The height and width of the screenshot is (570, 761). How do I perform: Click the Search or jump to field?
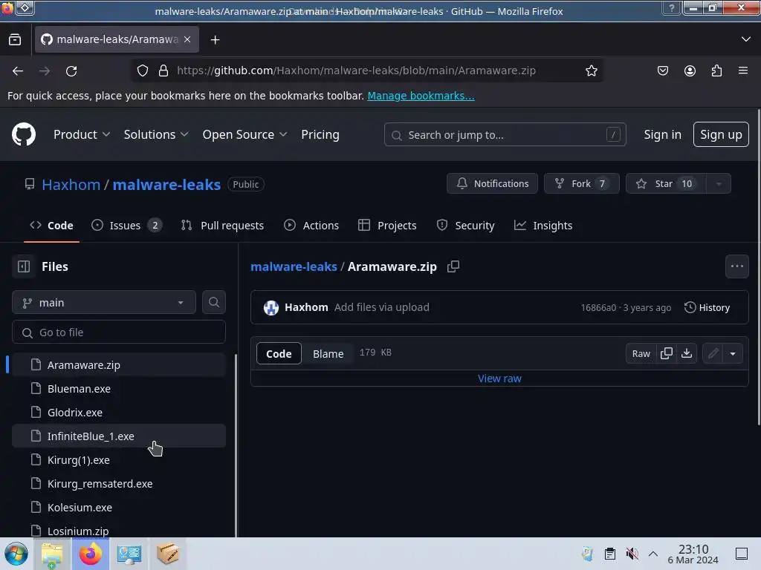[505, 135]
